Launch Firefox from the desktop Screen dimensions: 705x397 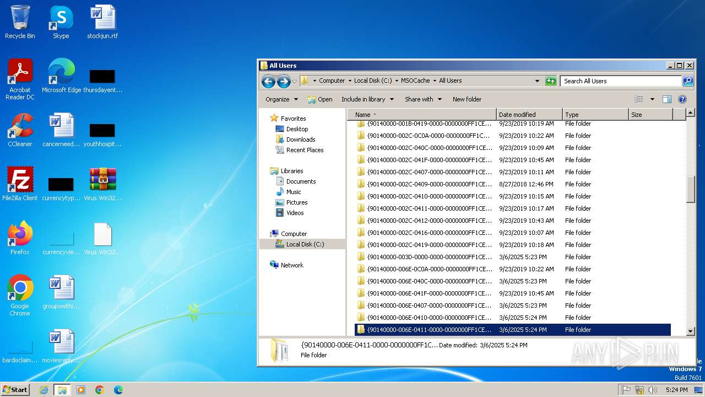20,238
